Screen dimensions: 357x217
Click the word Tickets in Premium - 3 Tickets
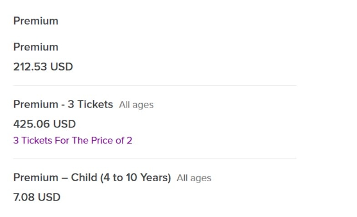tap(95, 104)
